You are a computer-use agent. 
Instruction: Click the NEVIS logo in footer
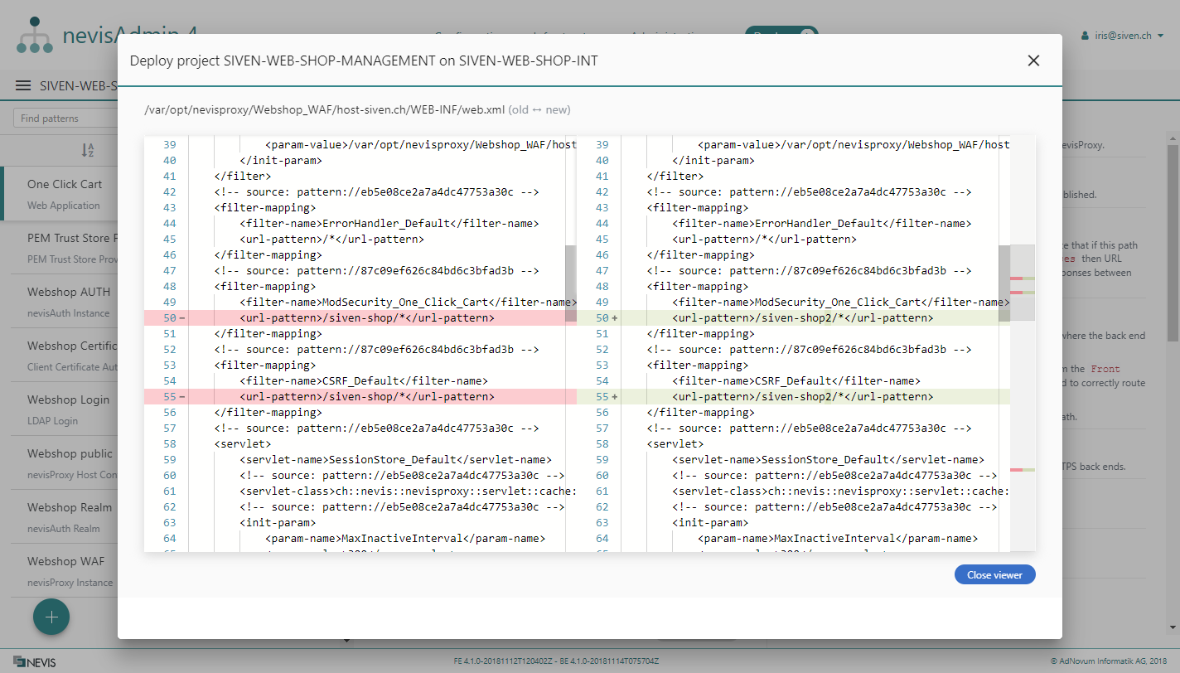tap(35, 662)
